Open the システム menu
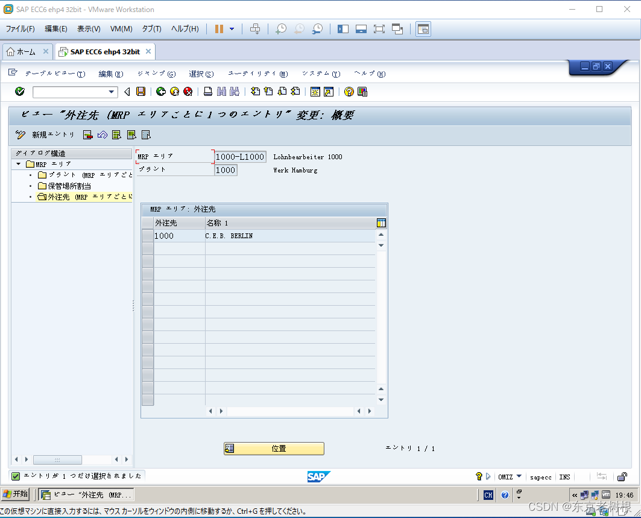The height and width of the screenshot is (518, 641). click(321, 74)
